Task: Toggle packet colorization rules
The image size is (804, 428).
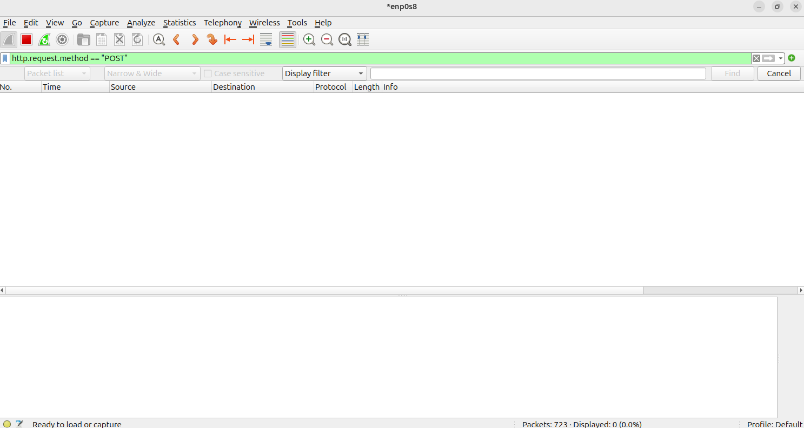Action: [x=288, y=39]
